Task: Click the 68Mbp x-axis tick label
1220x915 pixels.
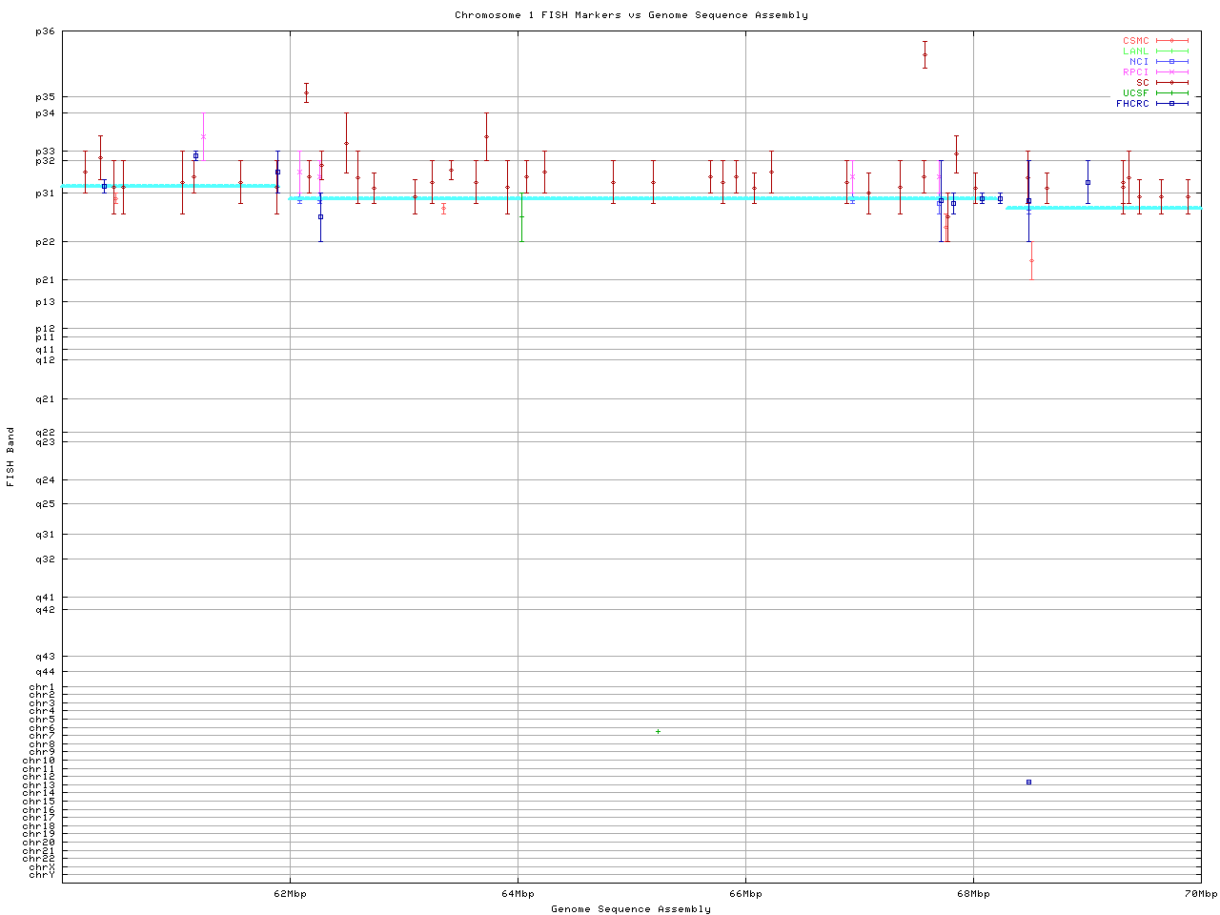Action: coord(973,894)
